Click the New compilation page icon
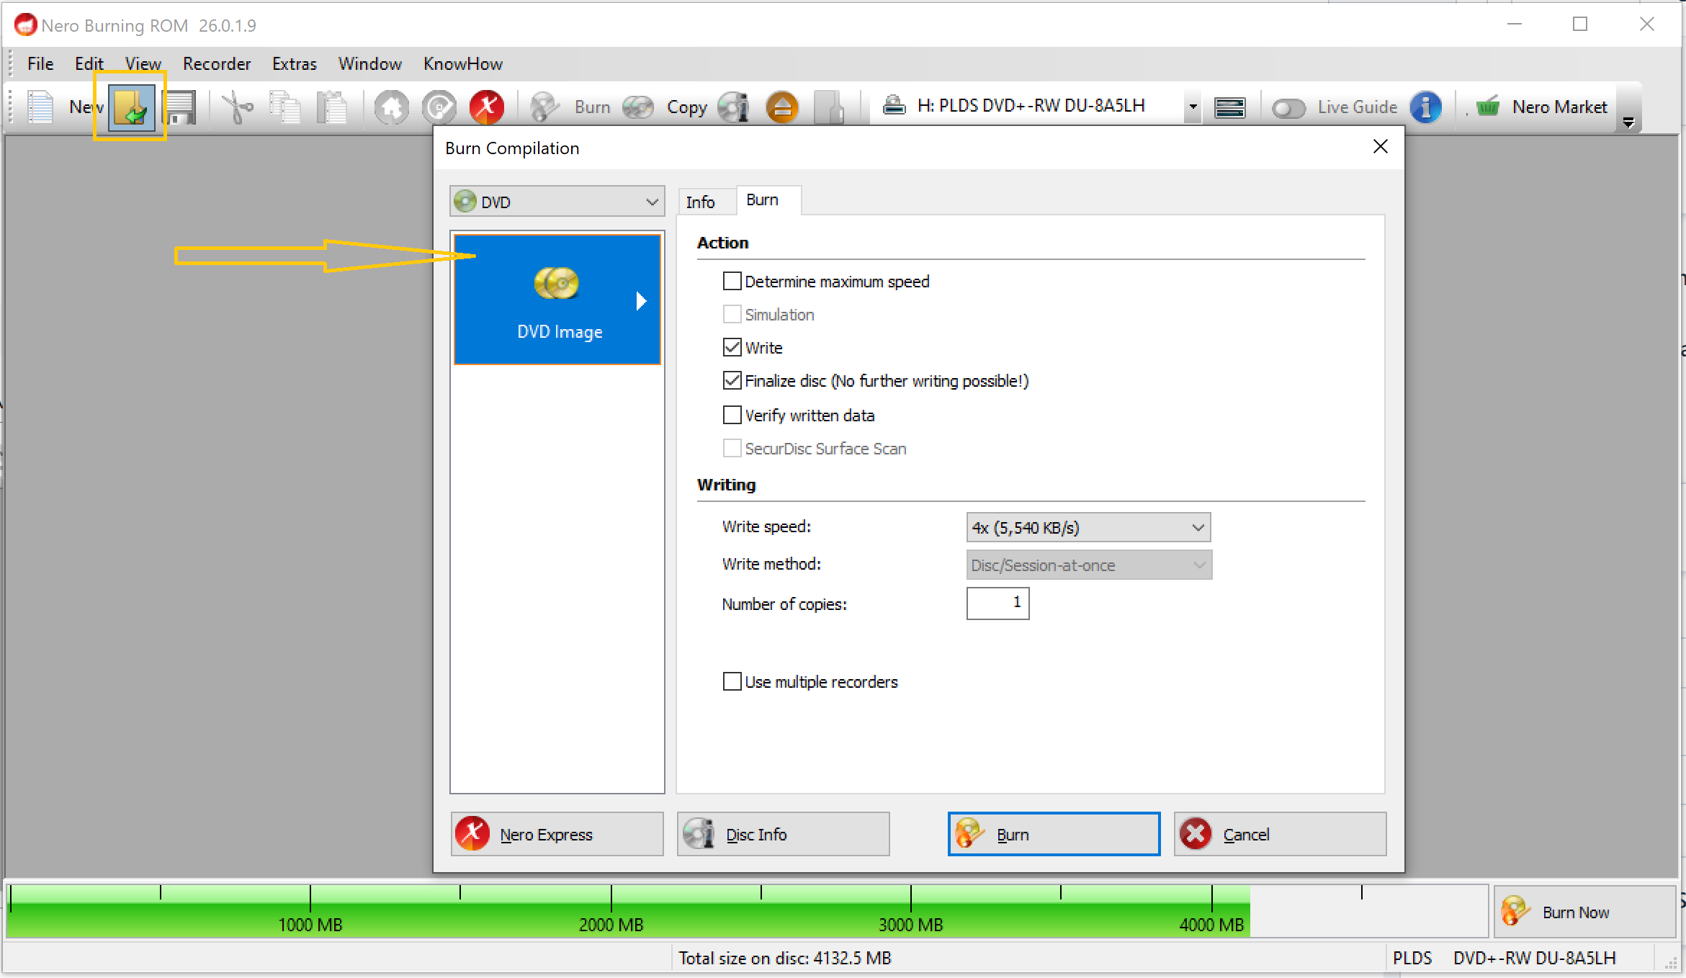This screenshot has height=978, width=1686. click(40, 107)
